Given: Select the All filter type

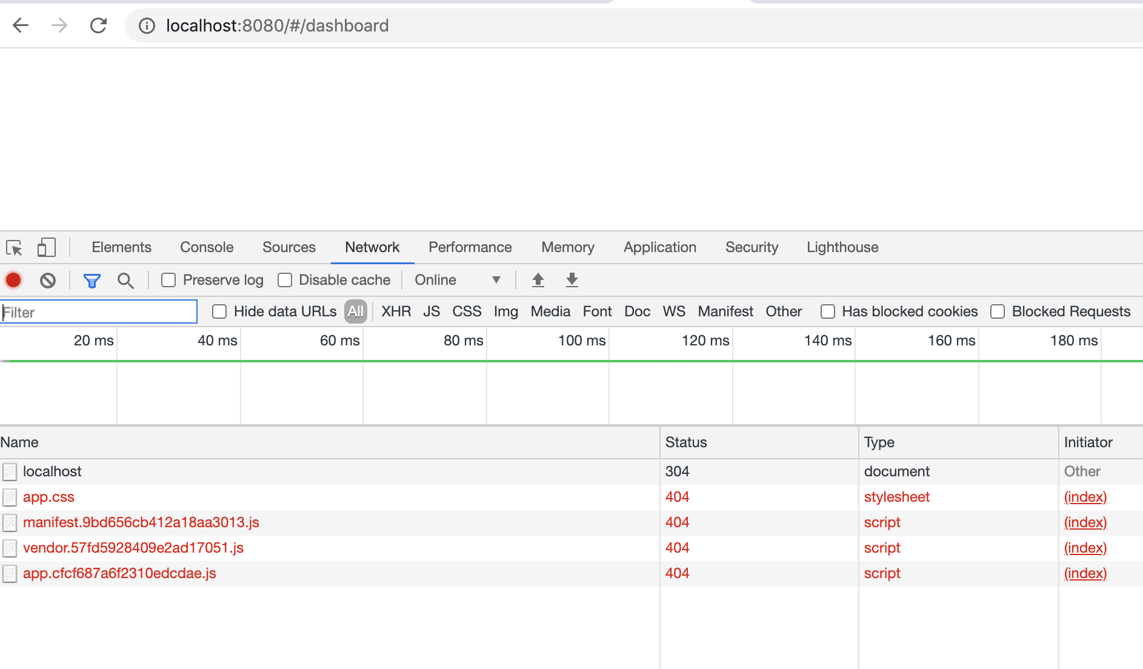Looking at the screenshot, I should (x=356, y=311).
